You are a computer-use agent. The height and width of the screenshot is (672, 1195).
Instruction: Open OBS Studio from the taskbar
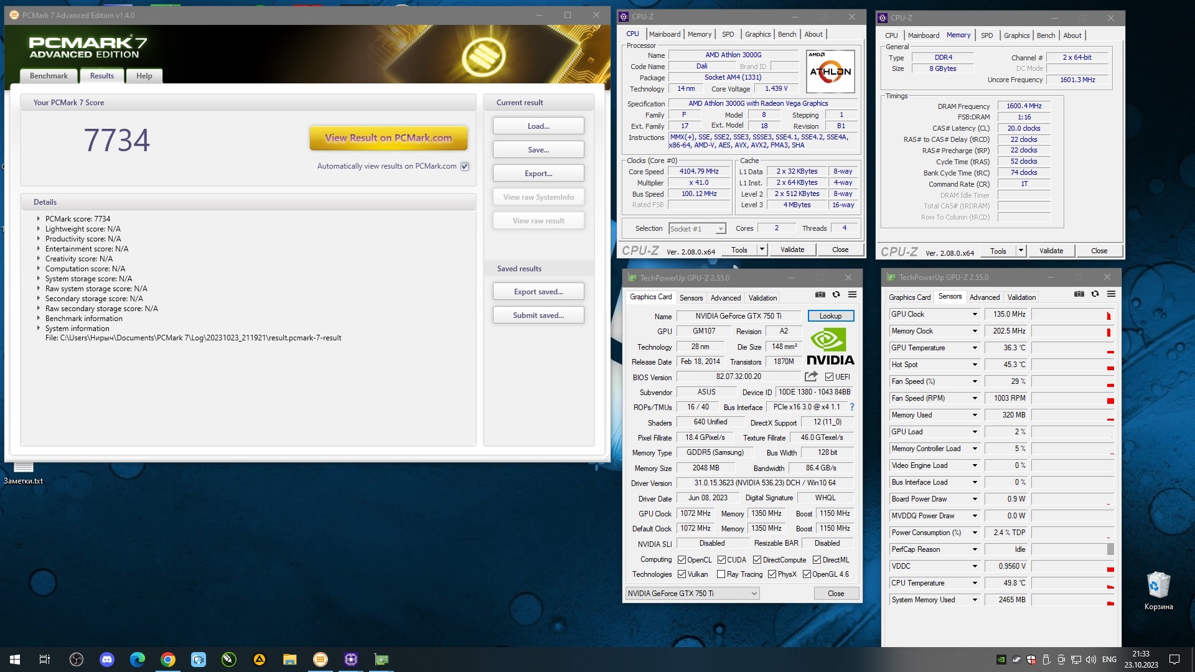tap(77, 660)
